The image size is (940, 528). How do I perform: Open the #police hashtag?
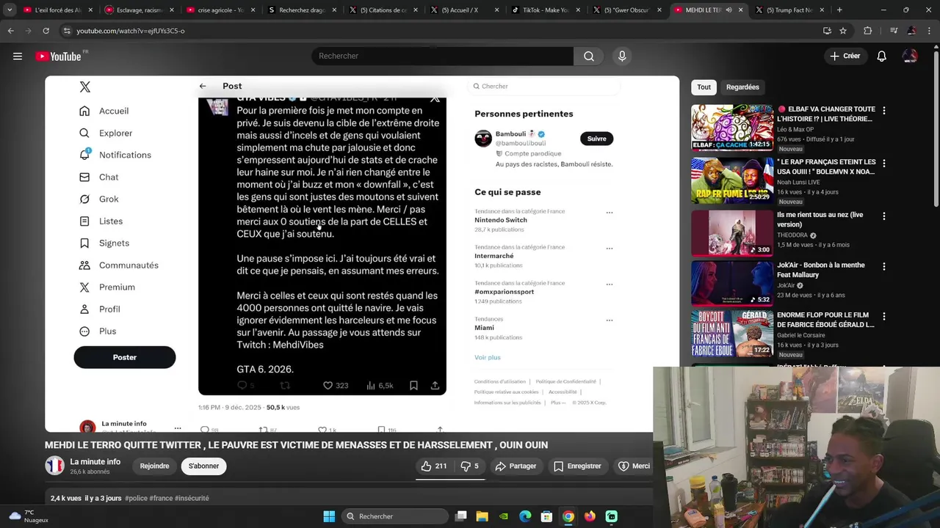point(136,498)
